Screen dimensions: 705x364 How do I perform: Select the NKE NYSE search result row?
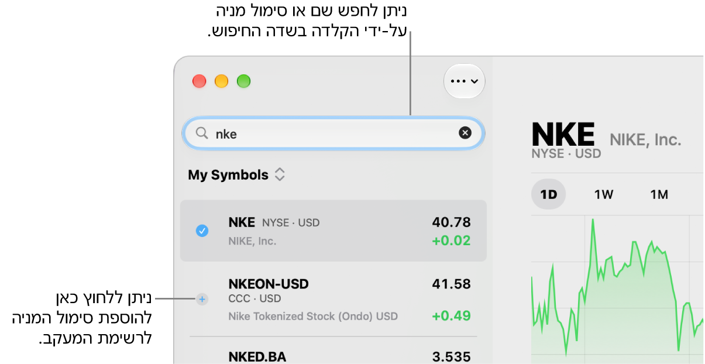[x=333, y=231]
